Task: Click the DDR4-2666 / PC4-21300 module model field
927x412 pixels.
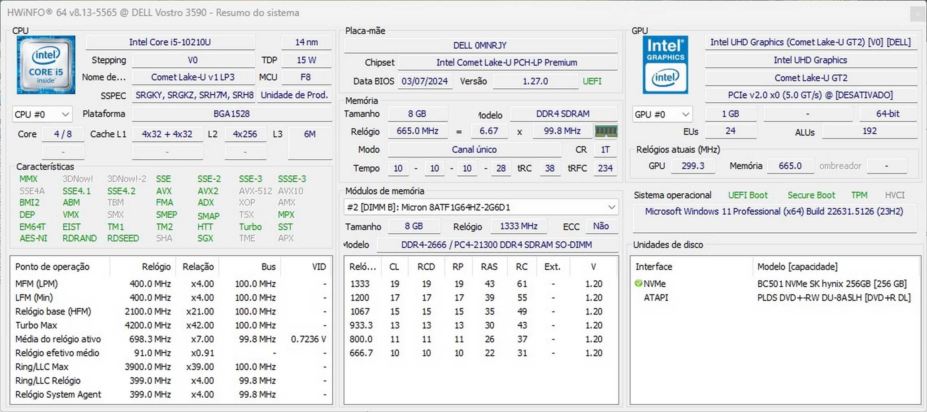Action: click(x=497, y=245)
